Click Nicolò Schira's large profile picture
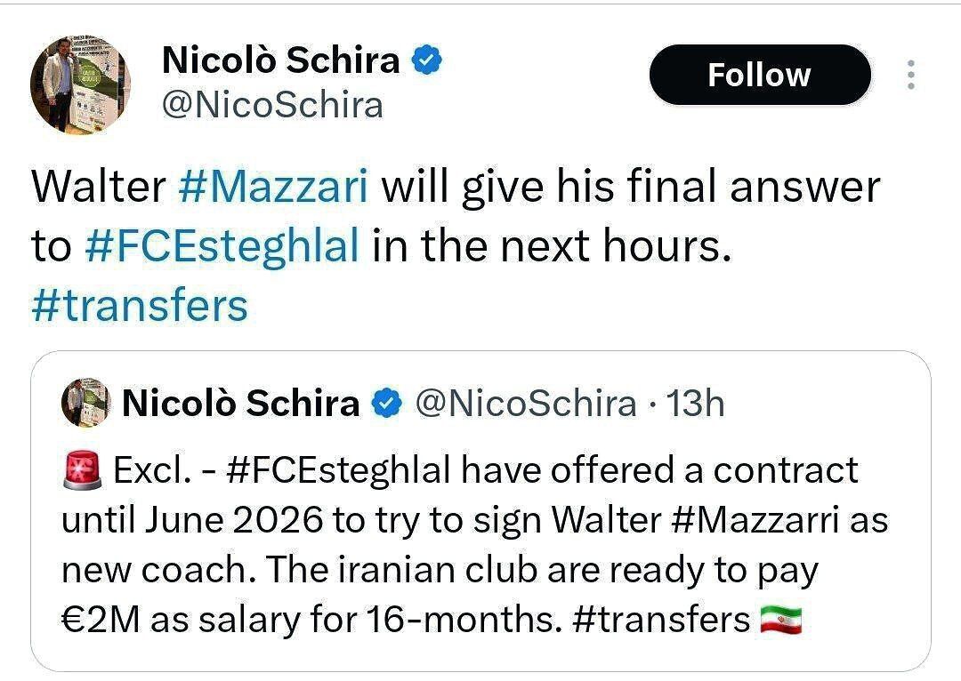The image size is (961, 681). click(81, 86)
